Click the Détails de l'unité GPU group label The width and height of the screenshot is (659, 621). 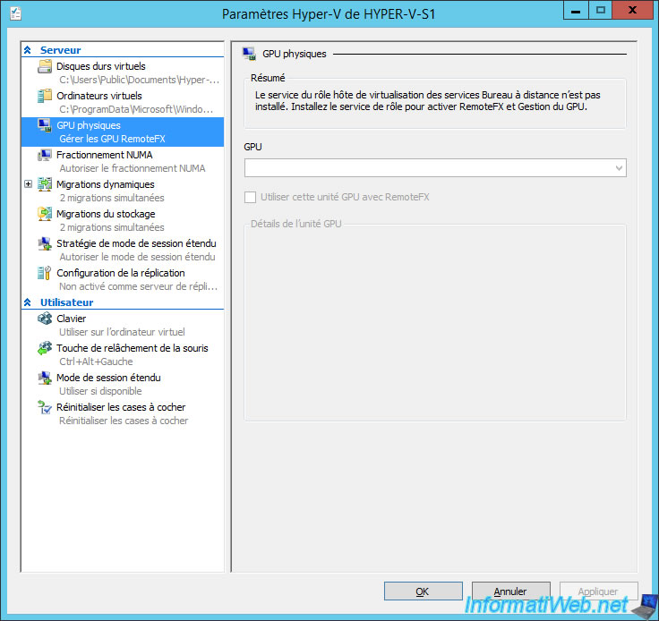tap(295, 224)
